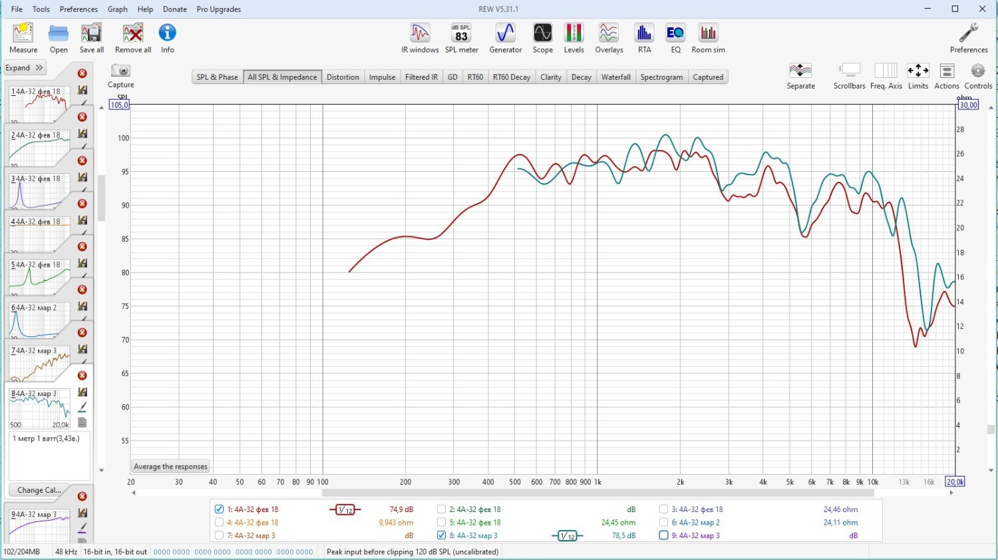Viewport: 998px width, 560px height.
Task: Launch the signal Generator
Action: (x=505, y=39)
